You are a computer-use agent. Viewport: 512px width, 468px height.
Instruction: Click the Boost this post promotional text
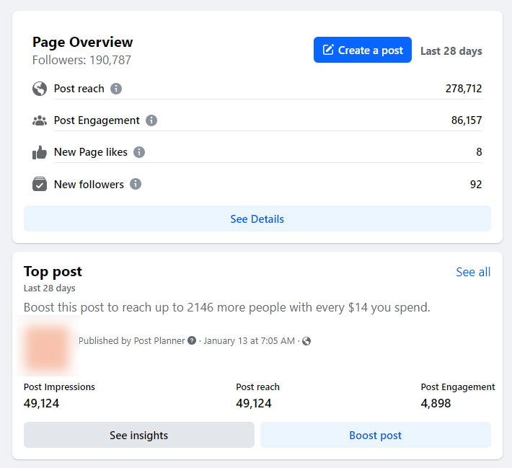tap(227, 307)
